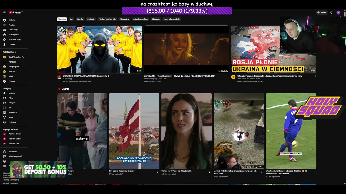346x194 pixels.
Task: Open Polubione filmy liked videos
Action: click(14, 39)
